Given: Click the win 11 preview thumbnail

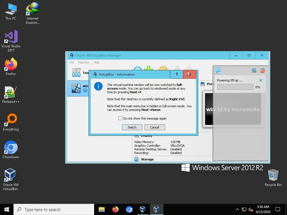Looking at the screenshot, I should click(233, 109).
